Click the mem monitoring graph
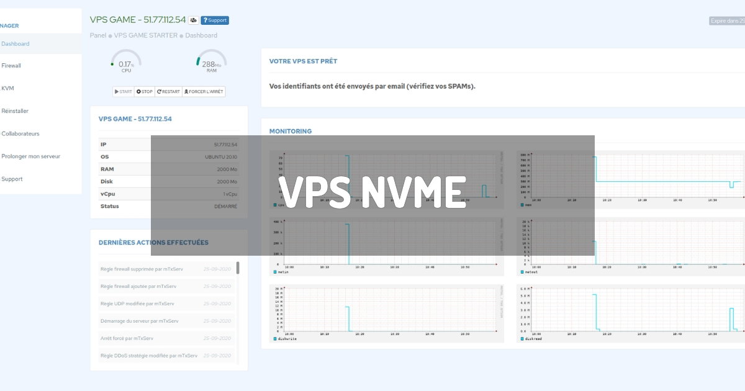This screenshot has height=391, width=745. (631, 179)
